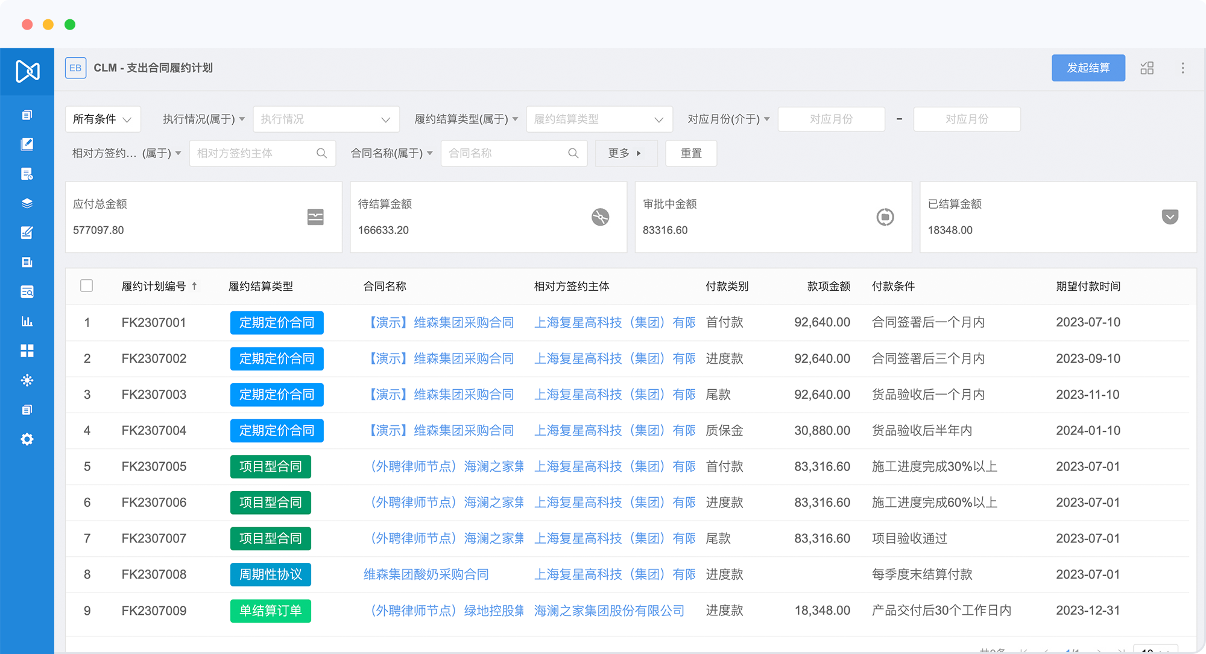Click the 已结算金额 card icon
Screen dimensions: 1206x654
click(1169, 217)
